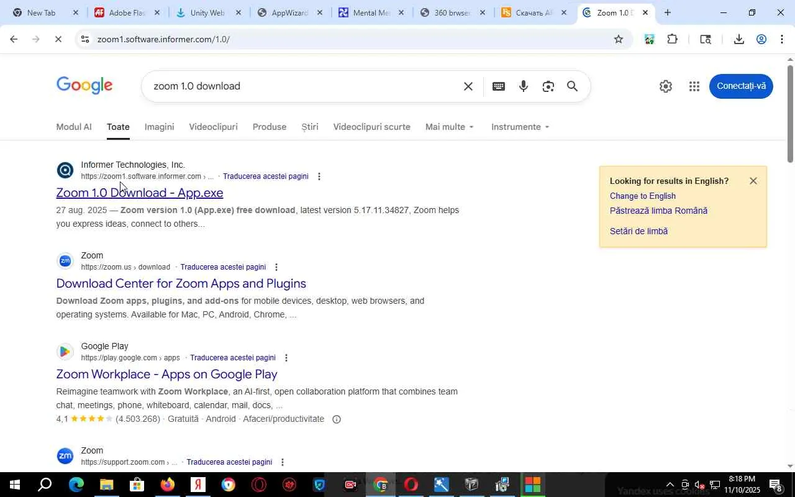The width and height of the screenshot is (795, 497).
Task: Bookmark this page with the star icon
Action: pos(619,39)
